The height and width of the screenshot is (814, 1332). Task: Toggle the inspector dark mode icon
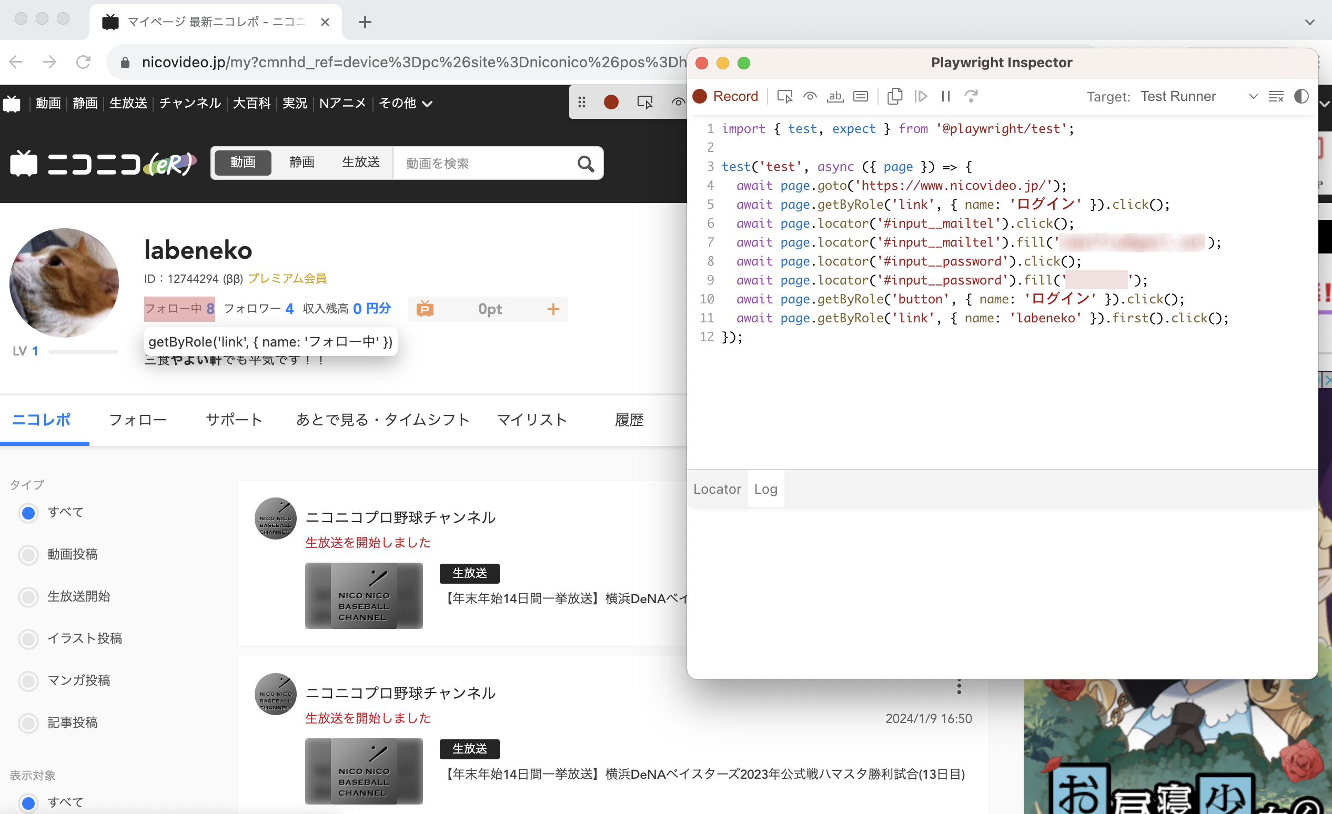click(x=1301, y=96)
